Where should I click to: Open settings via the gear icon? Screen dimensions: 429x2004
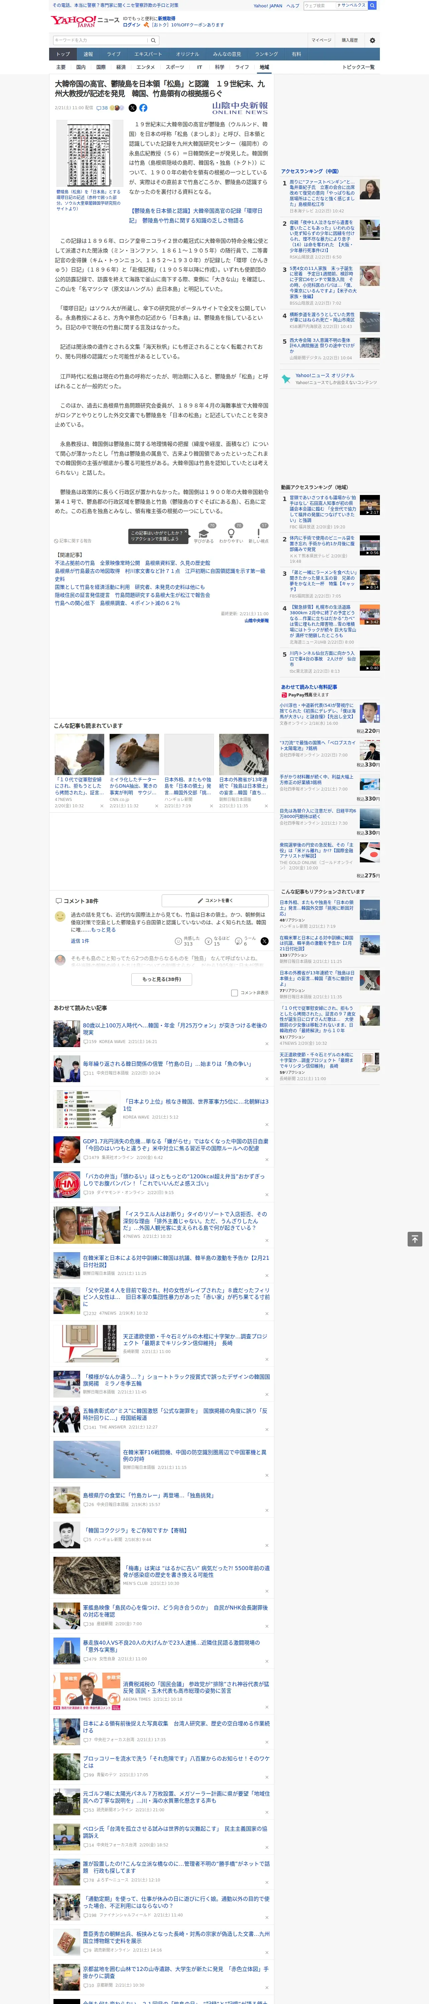pyautogui.click(x=372, y=40)
